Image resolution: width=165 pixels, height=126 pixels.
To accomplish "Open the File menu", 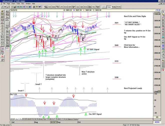I will (x=4, y=3).
